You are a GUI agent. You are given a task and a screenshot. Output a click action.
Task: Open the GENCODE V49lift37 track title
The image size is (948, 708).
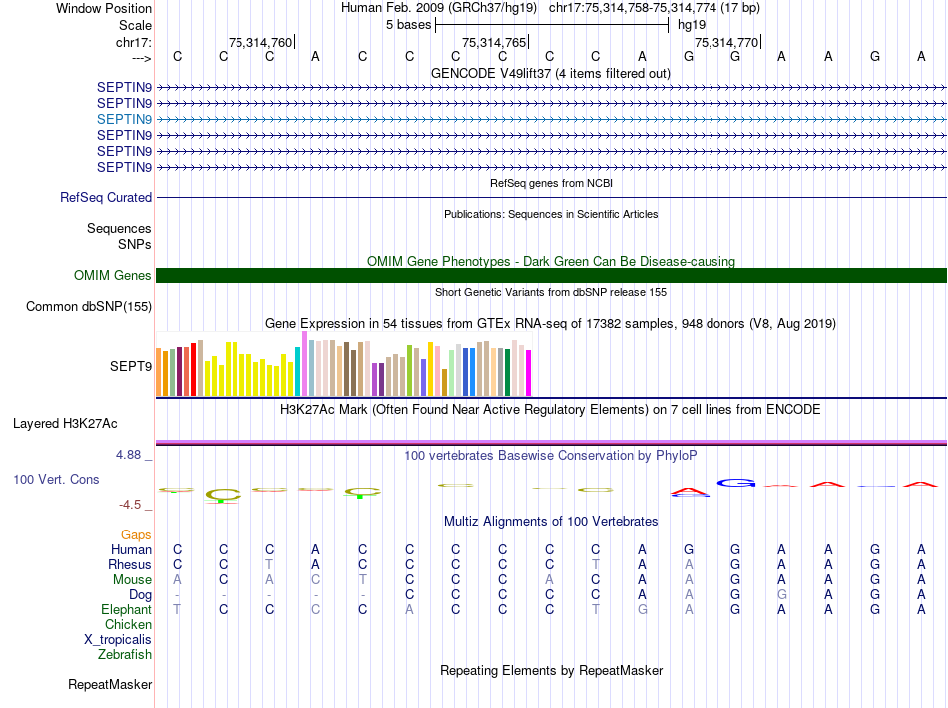551,74
